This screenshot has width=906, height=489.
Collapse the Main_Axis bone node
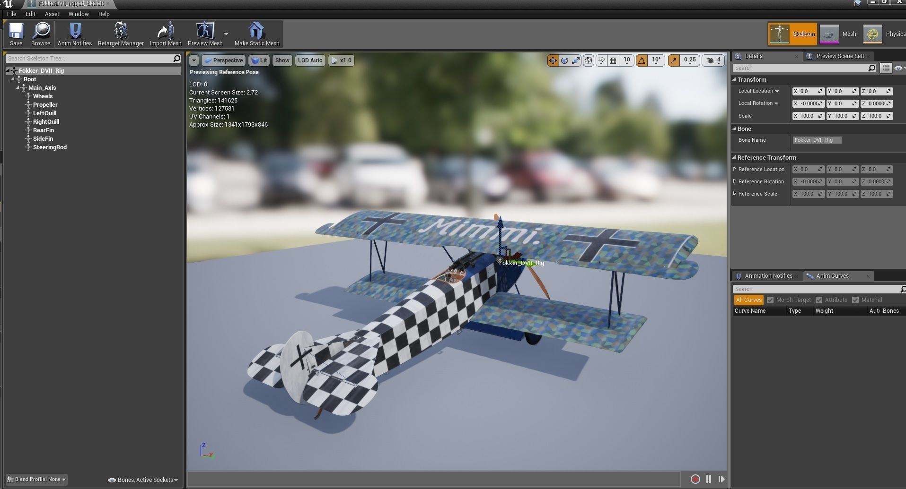(17, 88)
